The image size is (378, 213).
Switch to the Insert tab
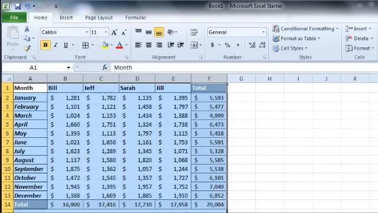click(66, 18)
